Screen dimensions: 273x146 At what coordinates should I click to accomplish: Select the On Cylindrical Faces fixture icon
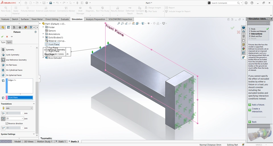pos(3,70)
